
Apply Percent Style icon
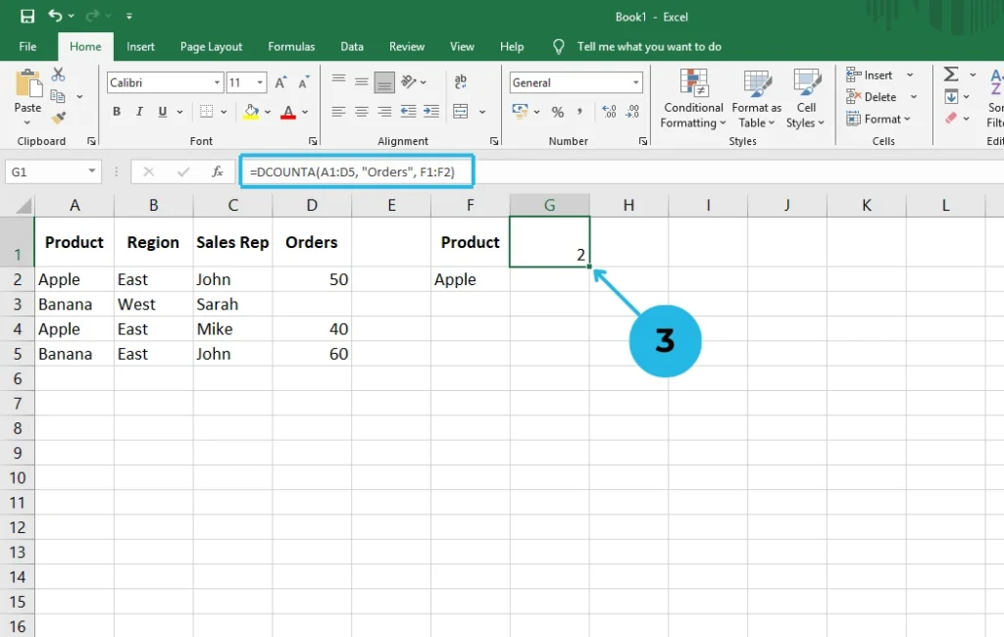(558, 112)
